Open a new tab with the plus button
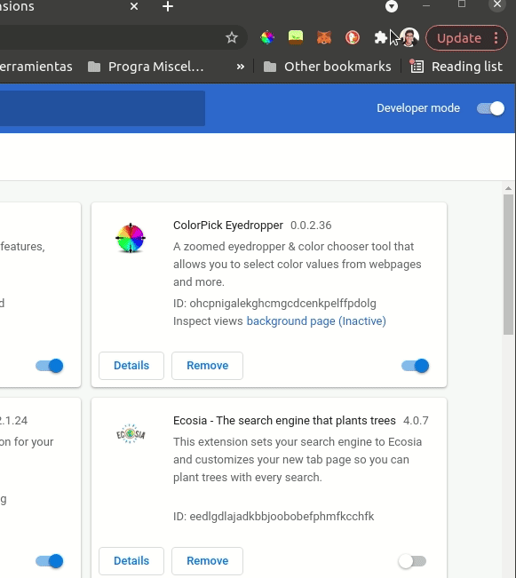 click(168, 6)
